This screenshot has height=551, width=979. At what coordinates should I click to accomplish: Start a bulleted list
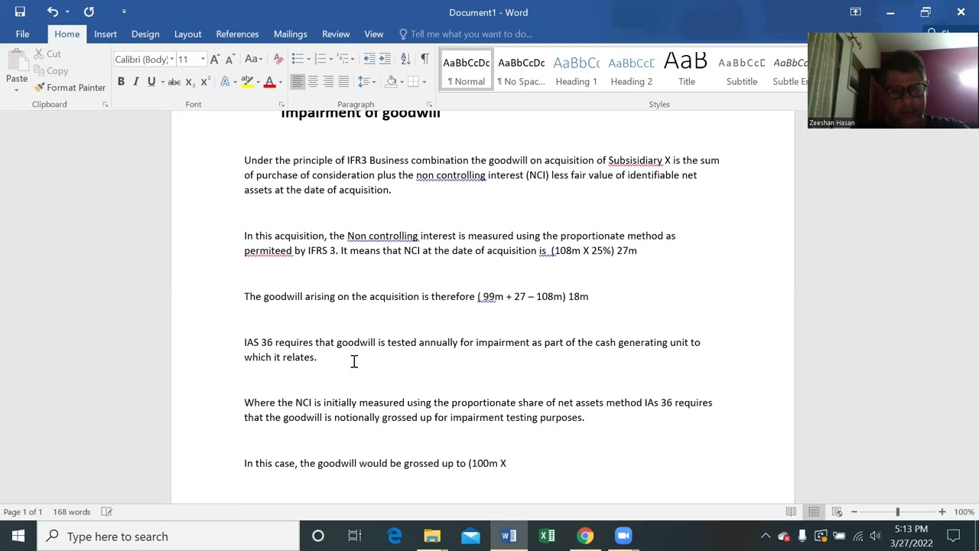(x=298, y=59)
